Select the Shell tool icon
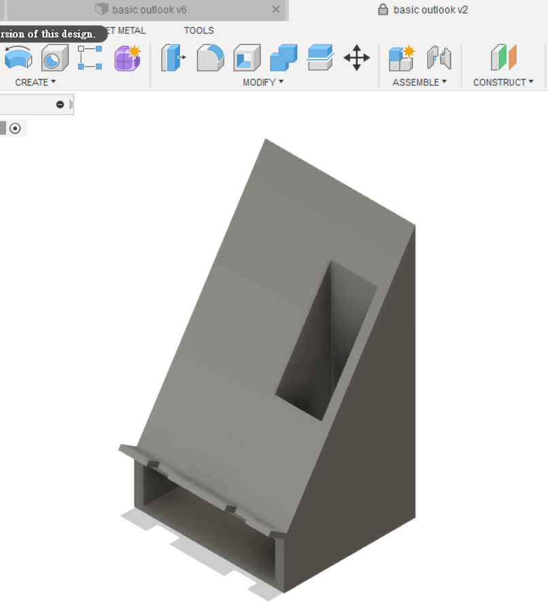This screenshot has width=548, height=602. pyautogui.click(x=247, y=58)
